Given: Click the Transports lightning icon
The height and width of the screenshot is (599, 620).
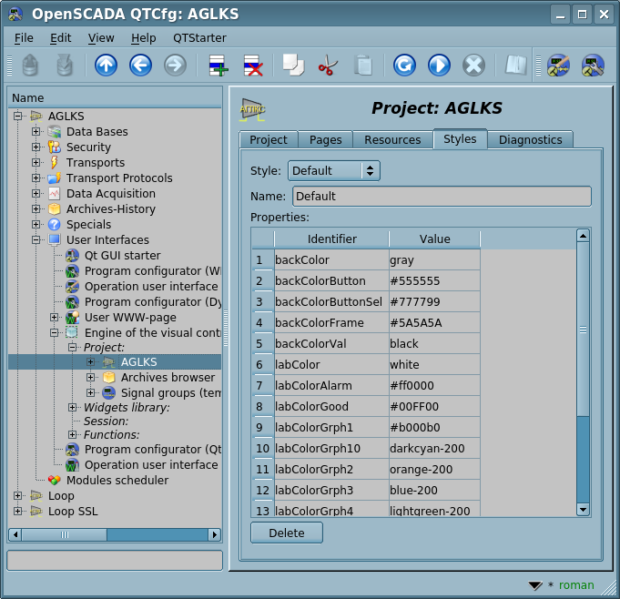Looking at the screenshot, I should pos(55,163).
